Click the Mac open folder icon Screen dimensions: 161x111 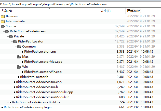point(19,57)
